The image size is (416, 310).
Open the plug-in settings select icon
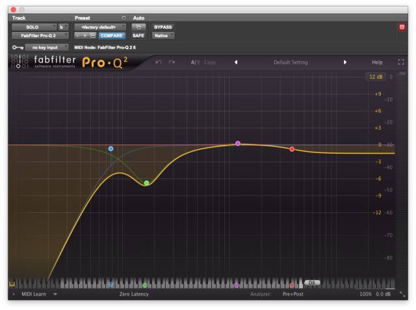pyautogui.click(x=92, y=35)
